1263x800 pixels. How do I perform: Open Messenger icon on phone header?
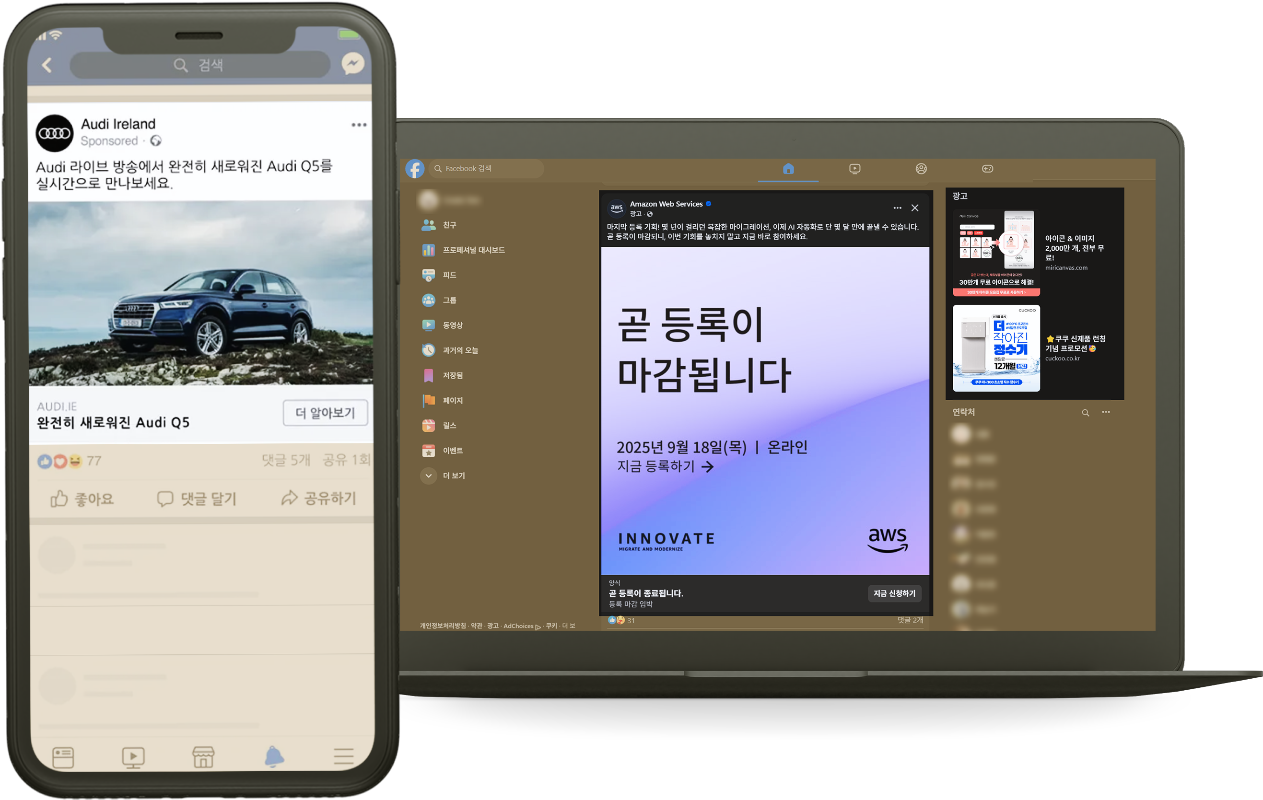[x=352, y=64]
